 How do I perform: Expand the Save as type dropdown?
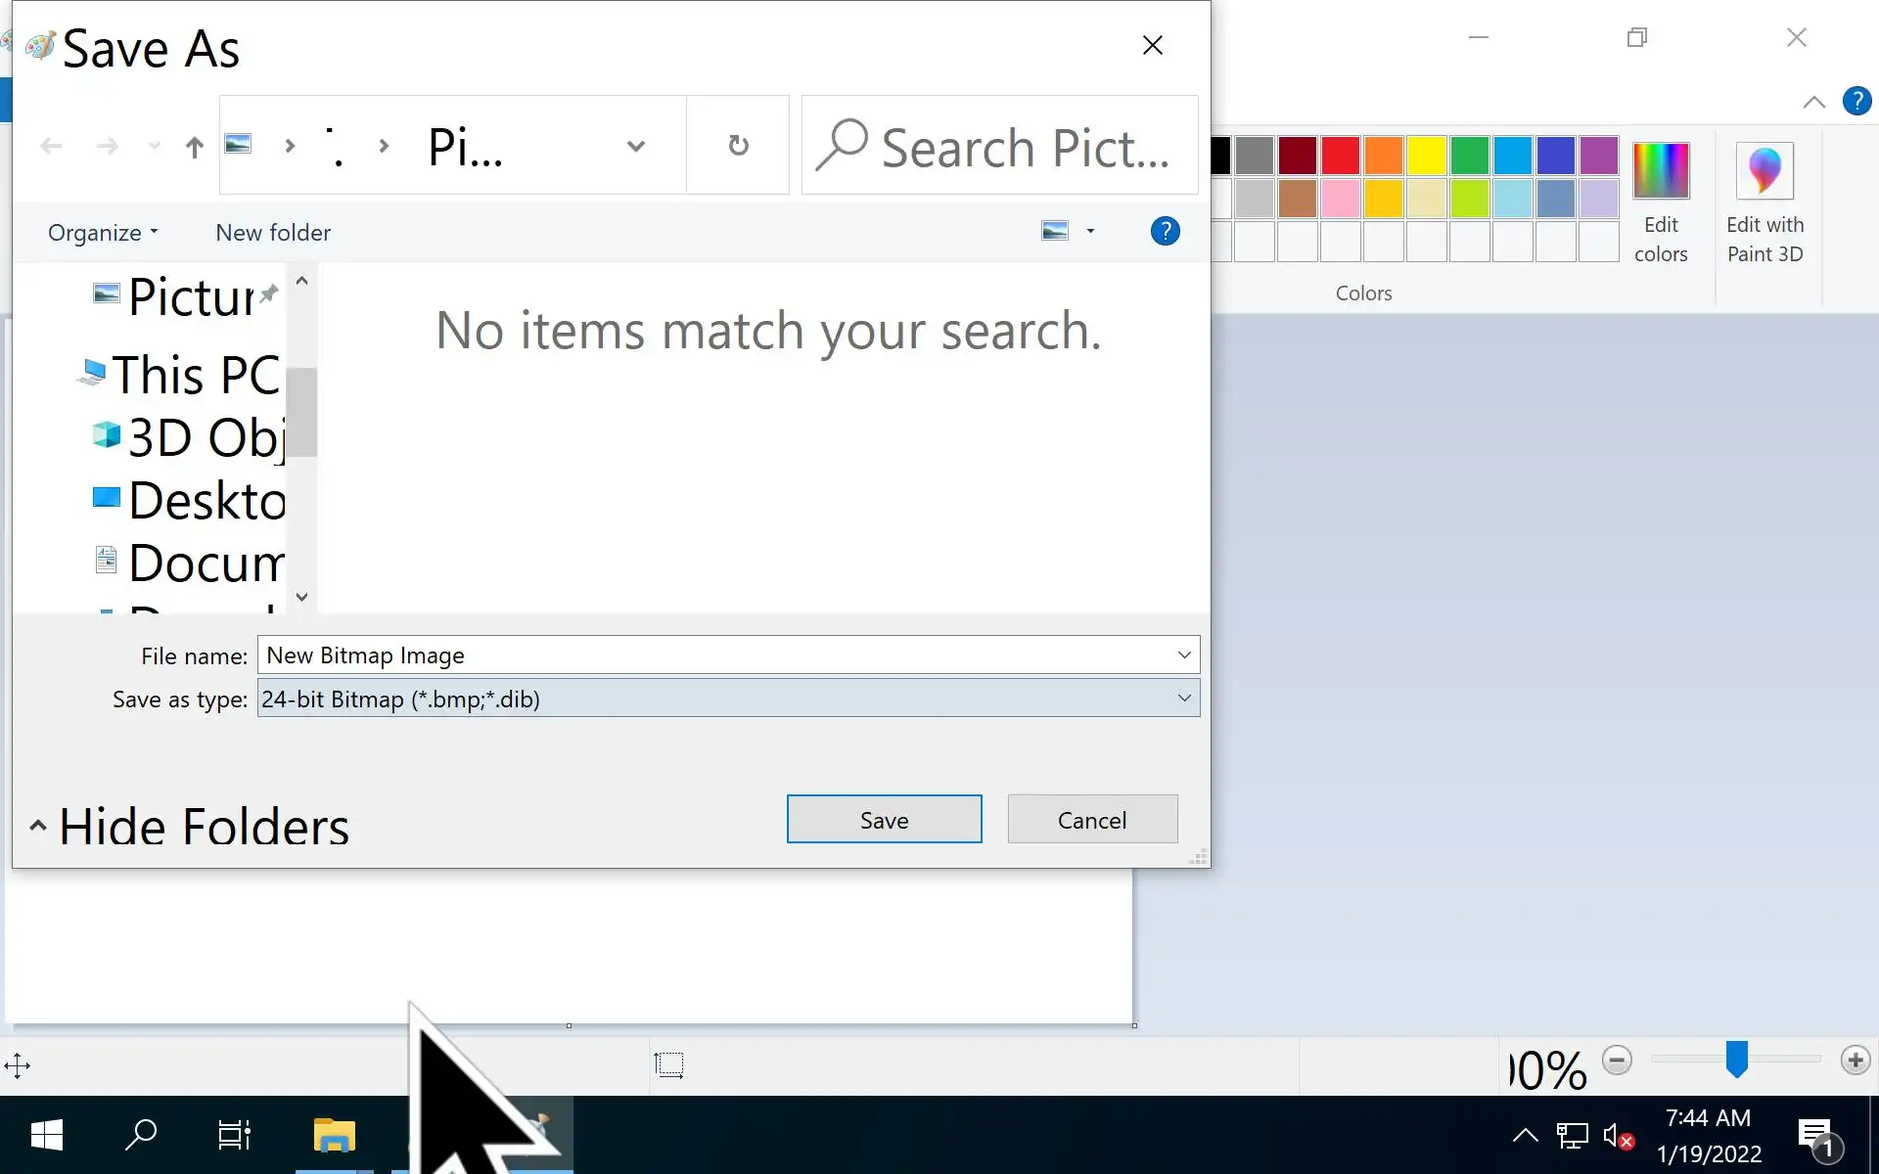click(x=1183, y=699)
